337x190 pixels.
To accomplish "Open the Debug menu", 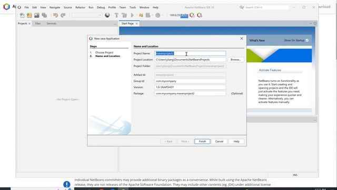I will (101, 7).
